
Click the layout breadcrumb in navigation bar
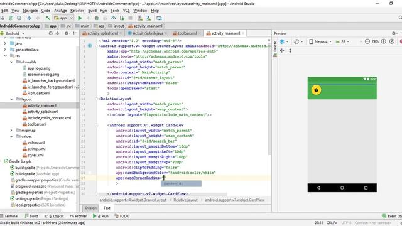pyautogui.click(x=116, y=26)
